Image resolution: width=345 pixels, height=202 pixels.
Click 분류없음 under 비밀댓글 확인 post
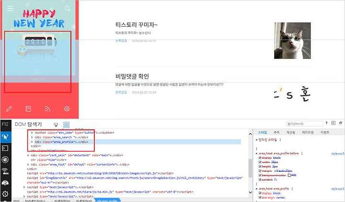pyautogui.click(x=121, y=92)
